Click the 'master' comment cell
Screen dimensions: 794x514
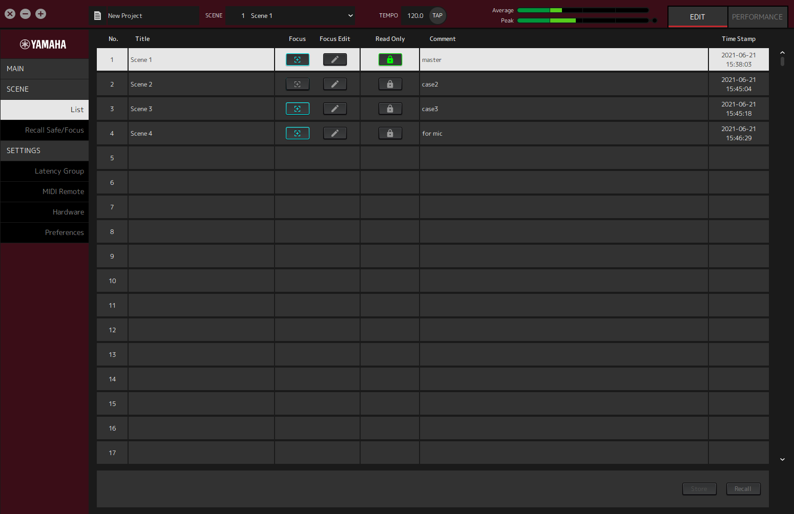coord(564,59)
